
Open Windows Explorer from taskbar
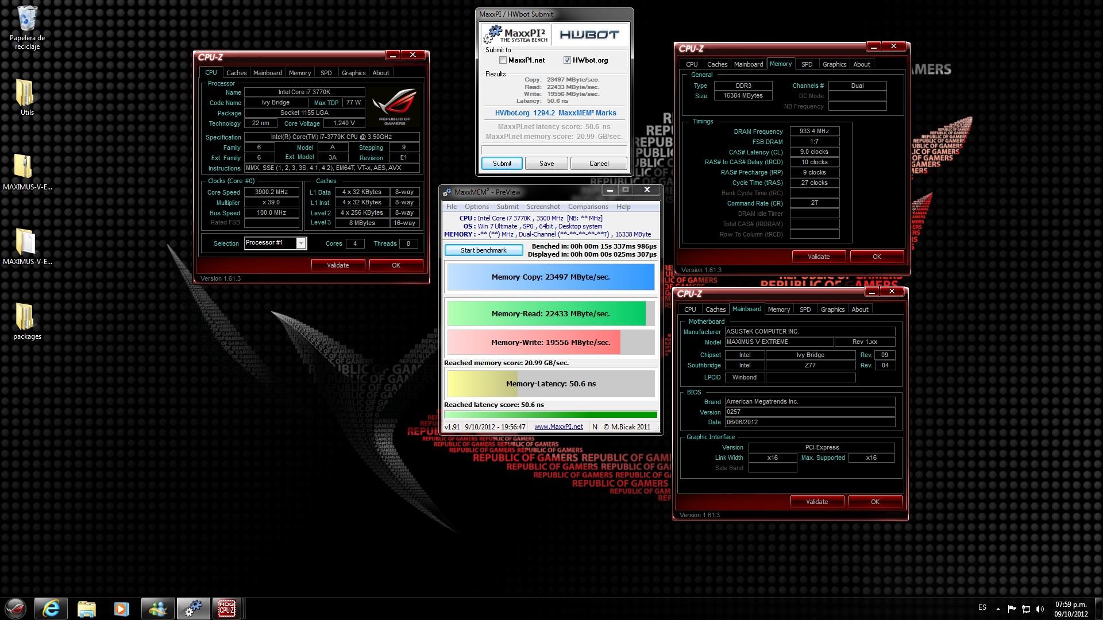click(x=86, y=609)
